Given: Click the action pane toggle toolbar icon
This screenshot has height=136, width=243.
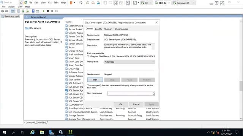Looking at the screenshot, I should 38,11.
